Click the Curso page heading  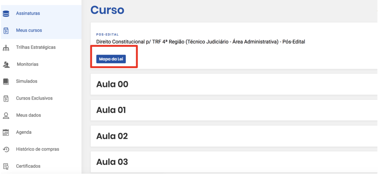[x=107, y=10]
